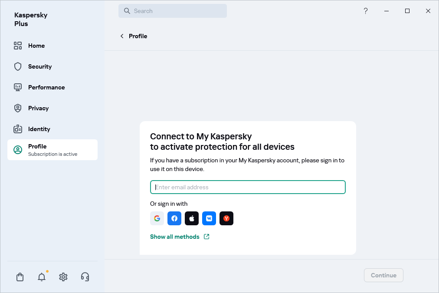Select the Security shield icon
The height and width of the screenshot is (293, 439).
pos(17,66)
